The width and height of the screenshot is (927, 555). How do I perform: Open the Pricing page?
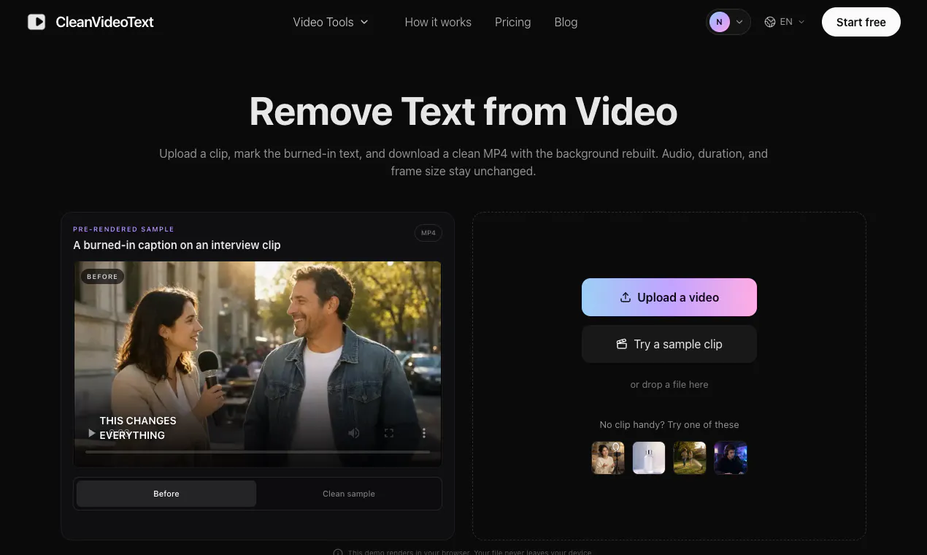[x=512, y=22]
